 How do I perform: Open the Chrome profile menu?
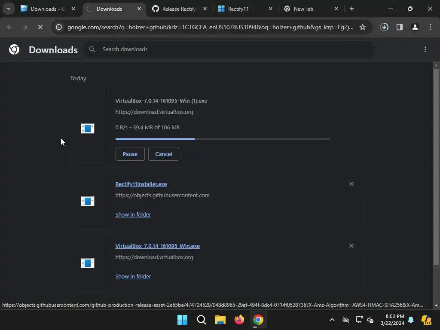click(415, 27)
